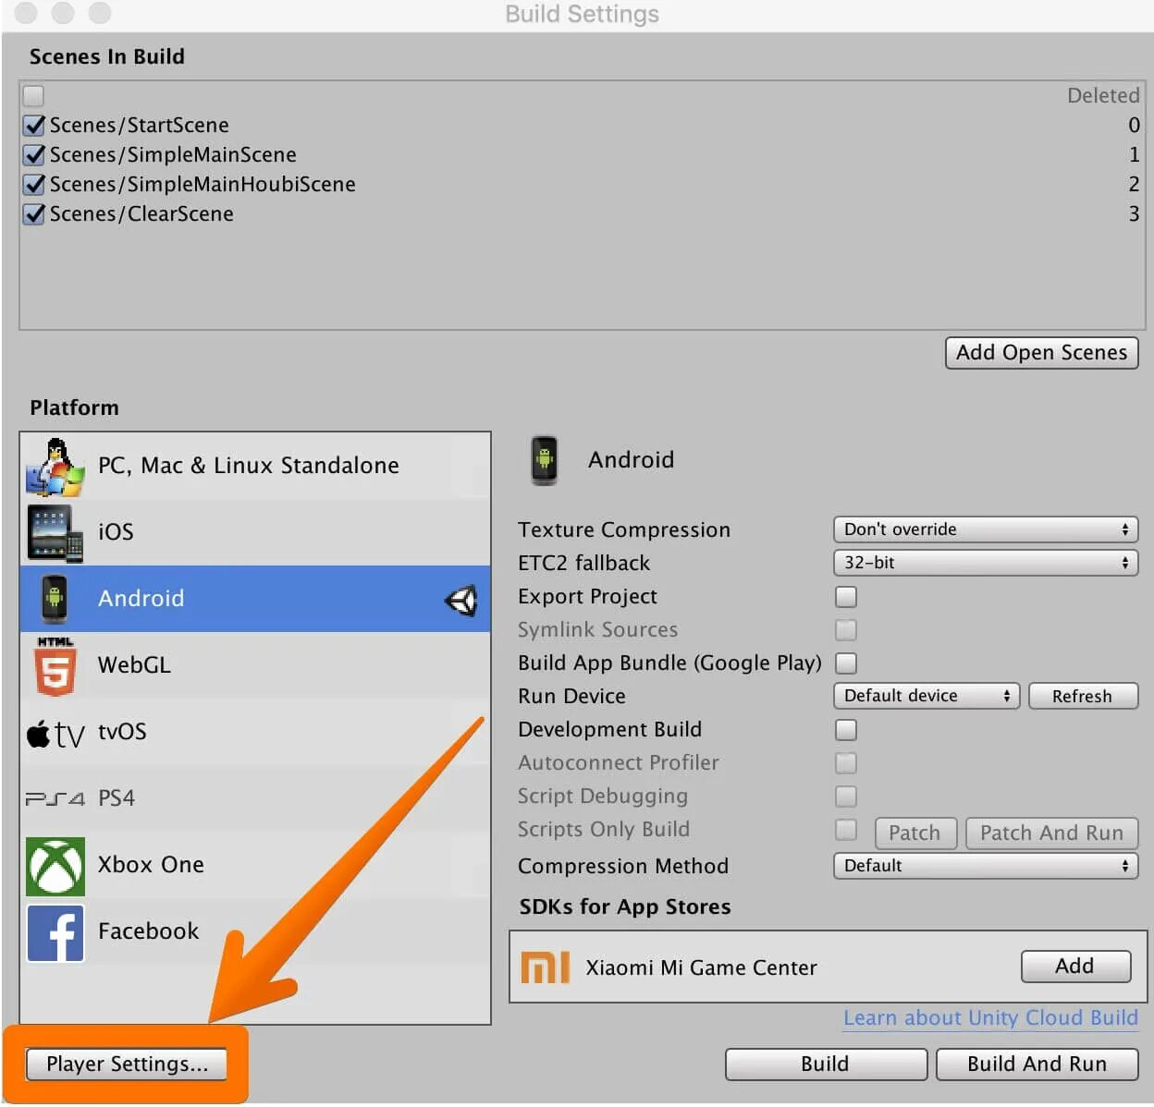Click the SDKs for App Stores heading
This screenshot has height=1107, width=1154.
pos(625,907)
